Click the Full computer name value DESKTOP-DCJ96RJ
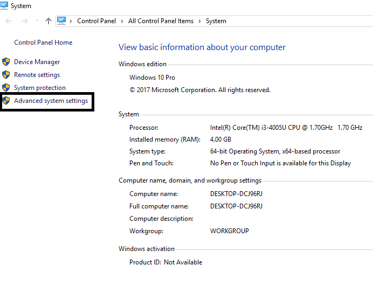The image size is (373, 293). (236, 206)
